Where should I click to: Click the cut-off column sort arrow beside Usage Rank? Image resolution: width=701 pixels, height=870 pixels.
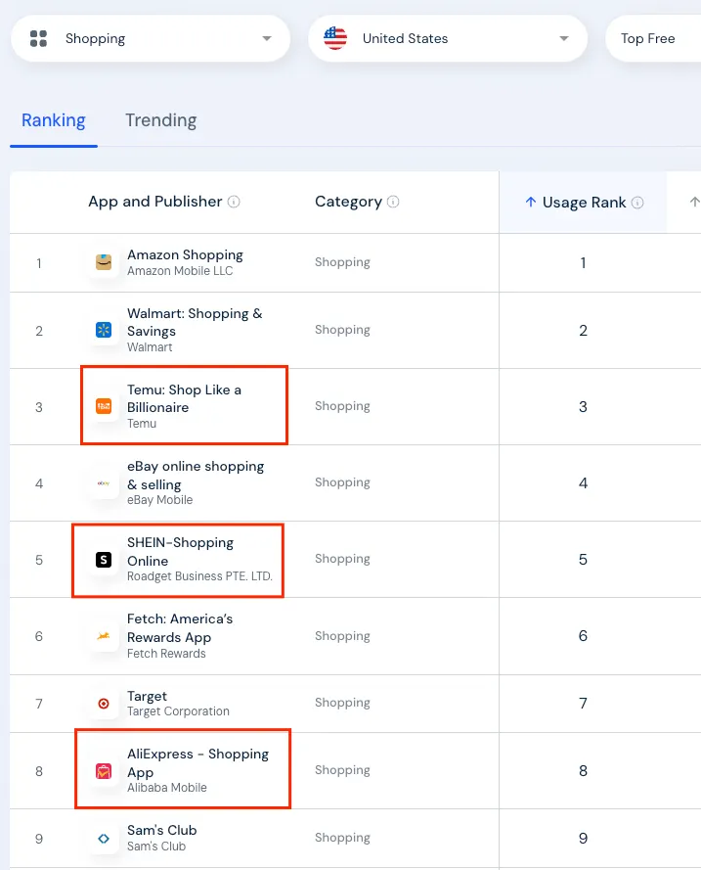[x=694, y=202]
